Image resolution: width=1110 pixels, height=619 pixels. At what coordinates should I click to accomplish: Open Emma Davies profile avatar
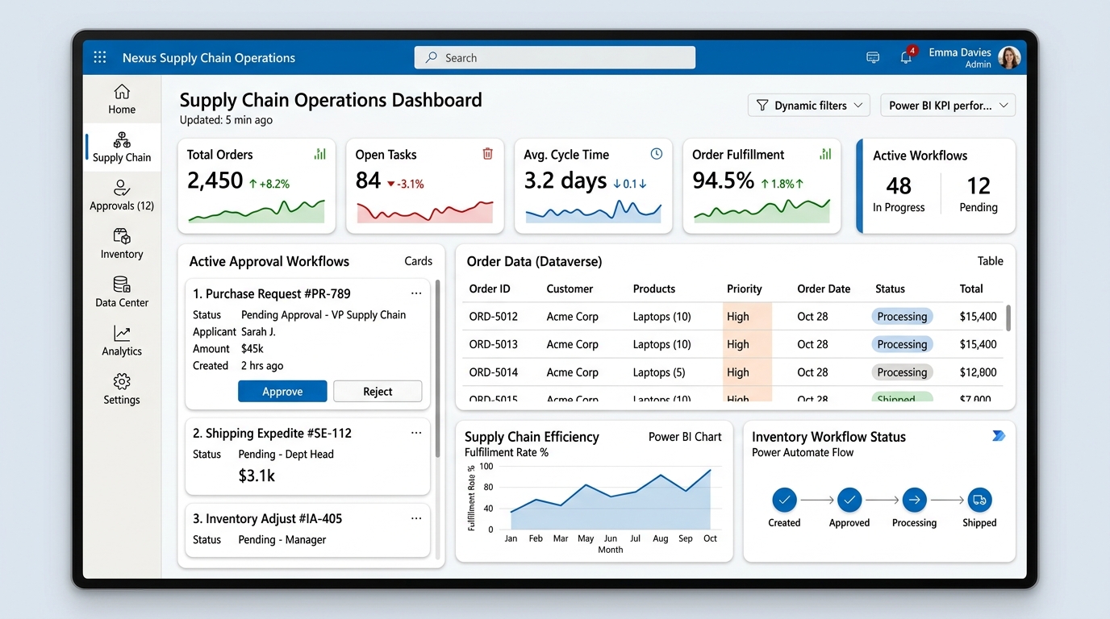[1009, 57]
